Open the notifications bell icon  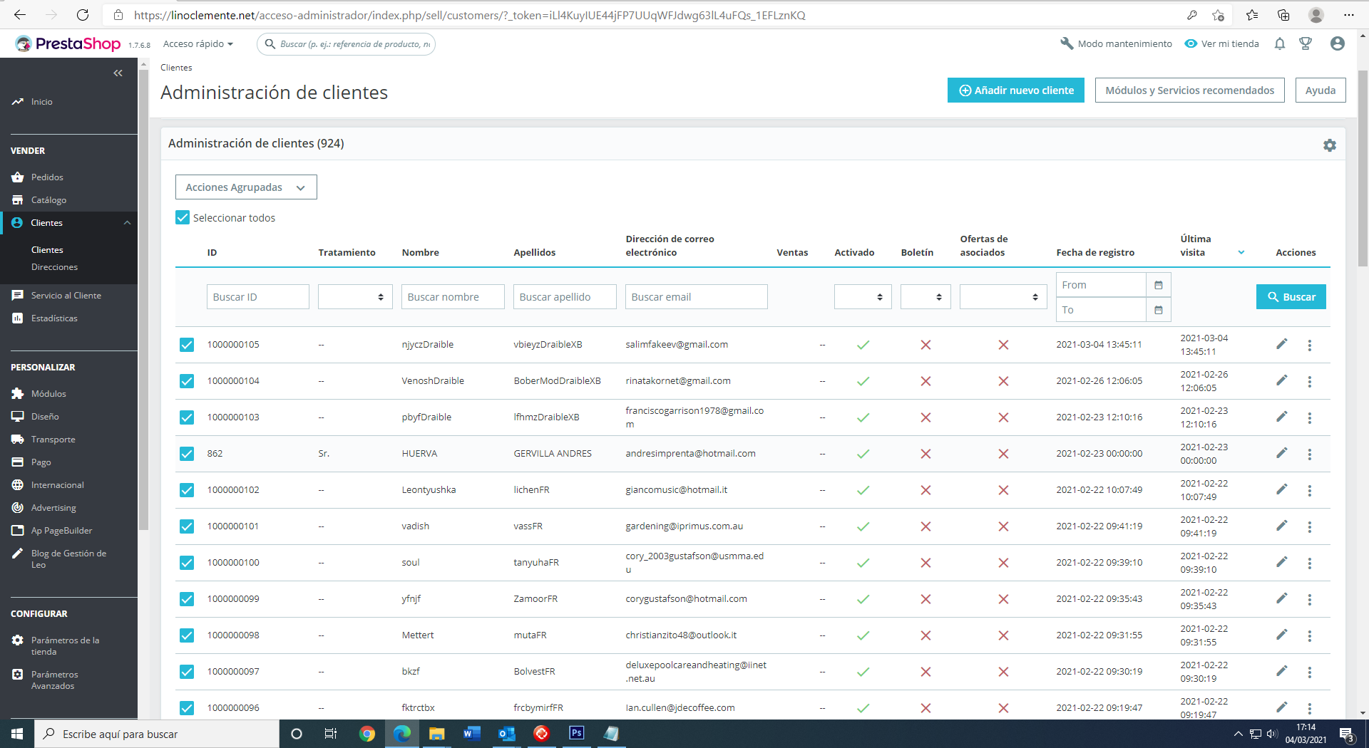pos(1280,44)
